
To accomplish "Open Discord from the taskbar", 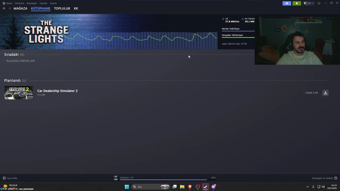I will [213, 187].
